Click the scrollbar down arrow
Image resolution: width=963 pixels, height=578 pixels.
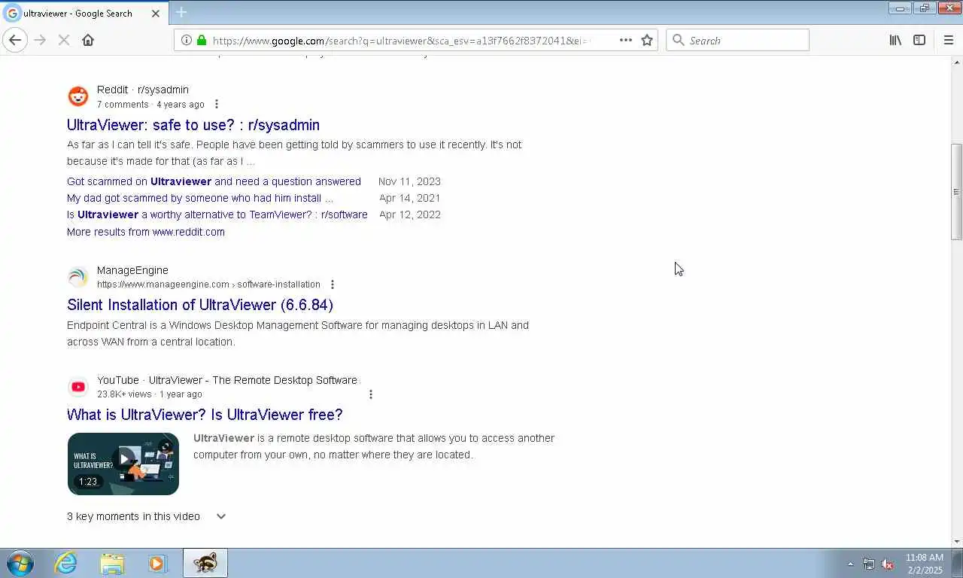click(956, 541)
